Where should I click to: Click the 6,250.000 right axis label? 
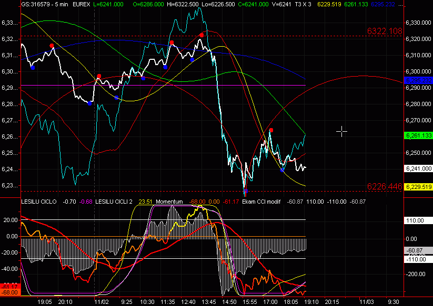click(418, 153)
